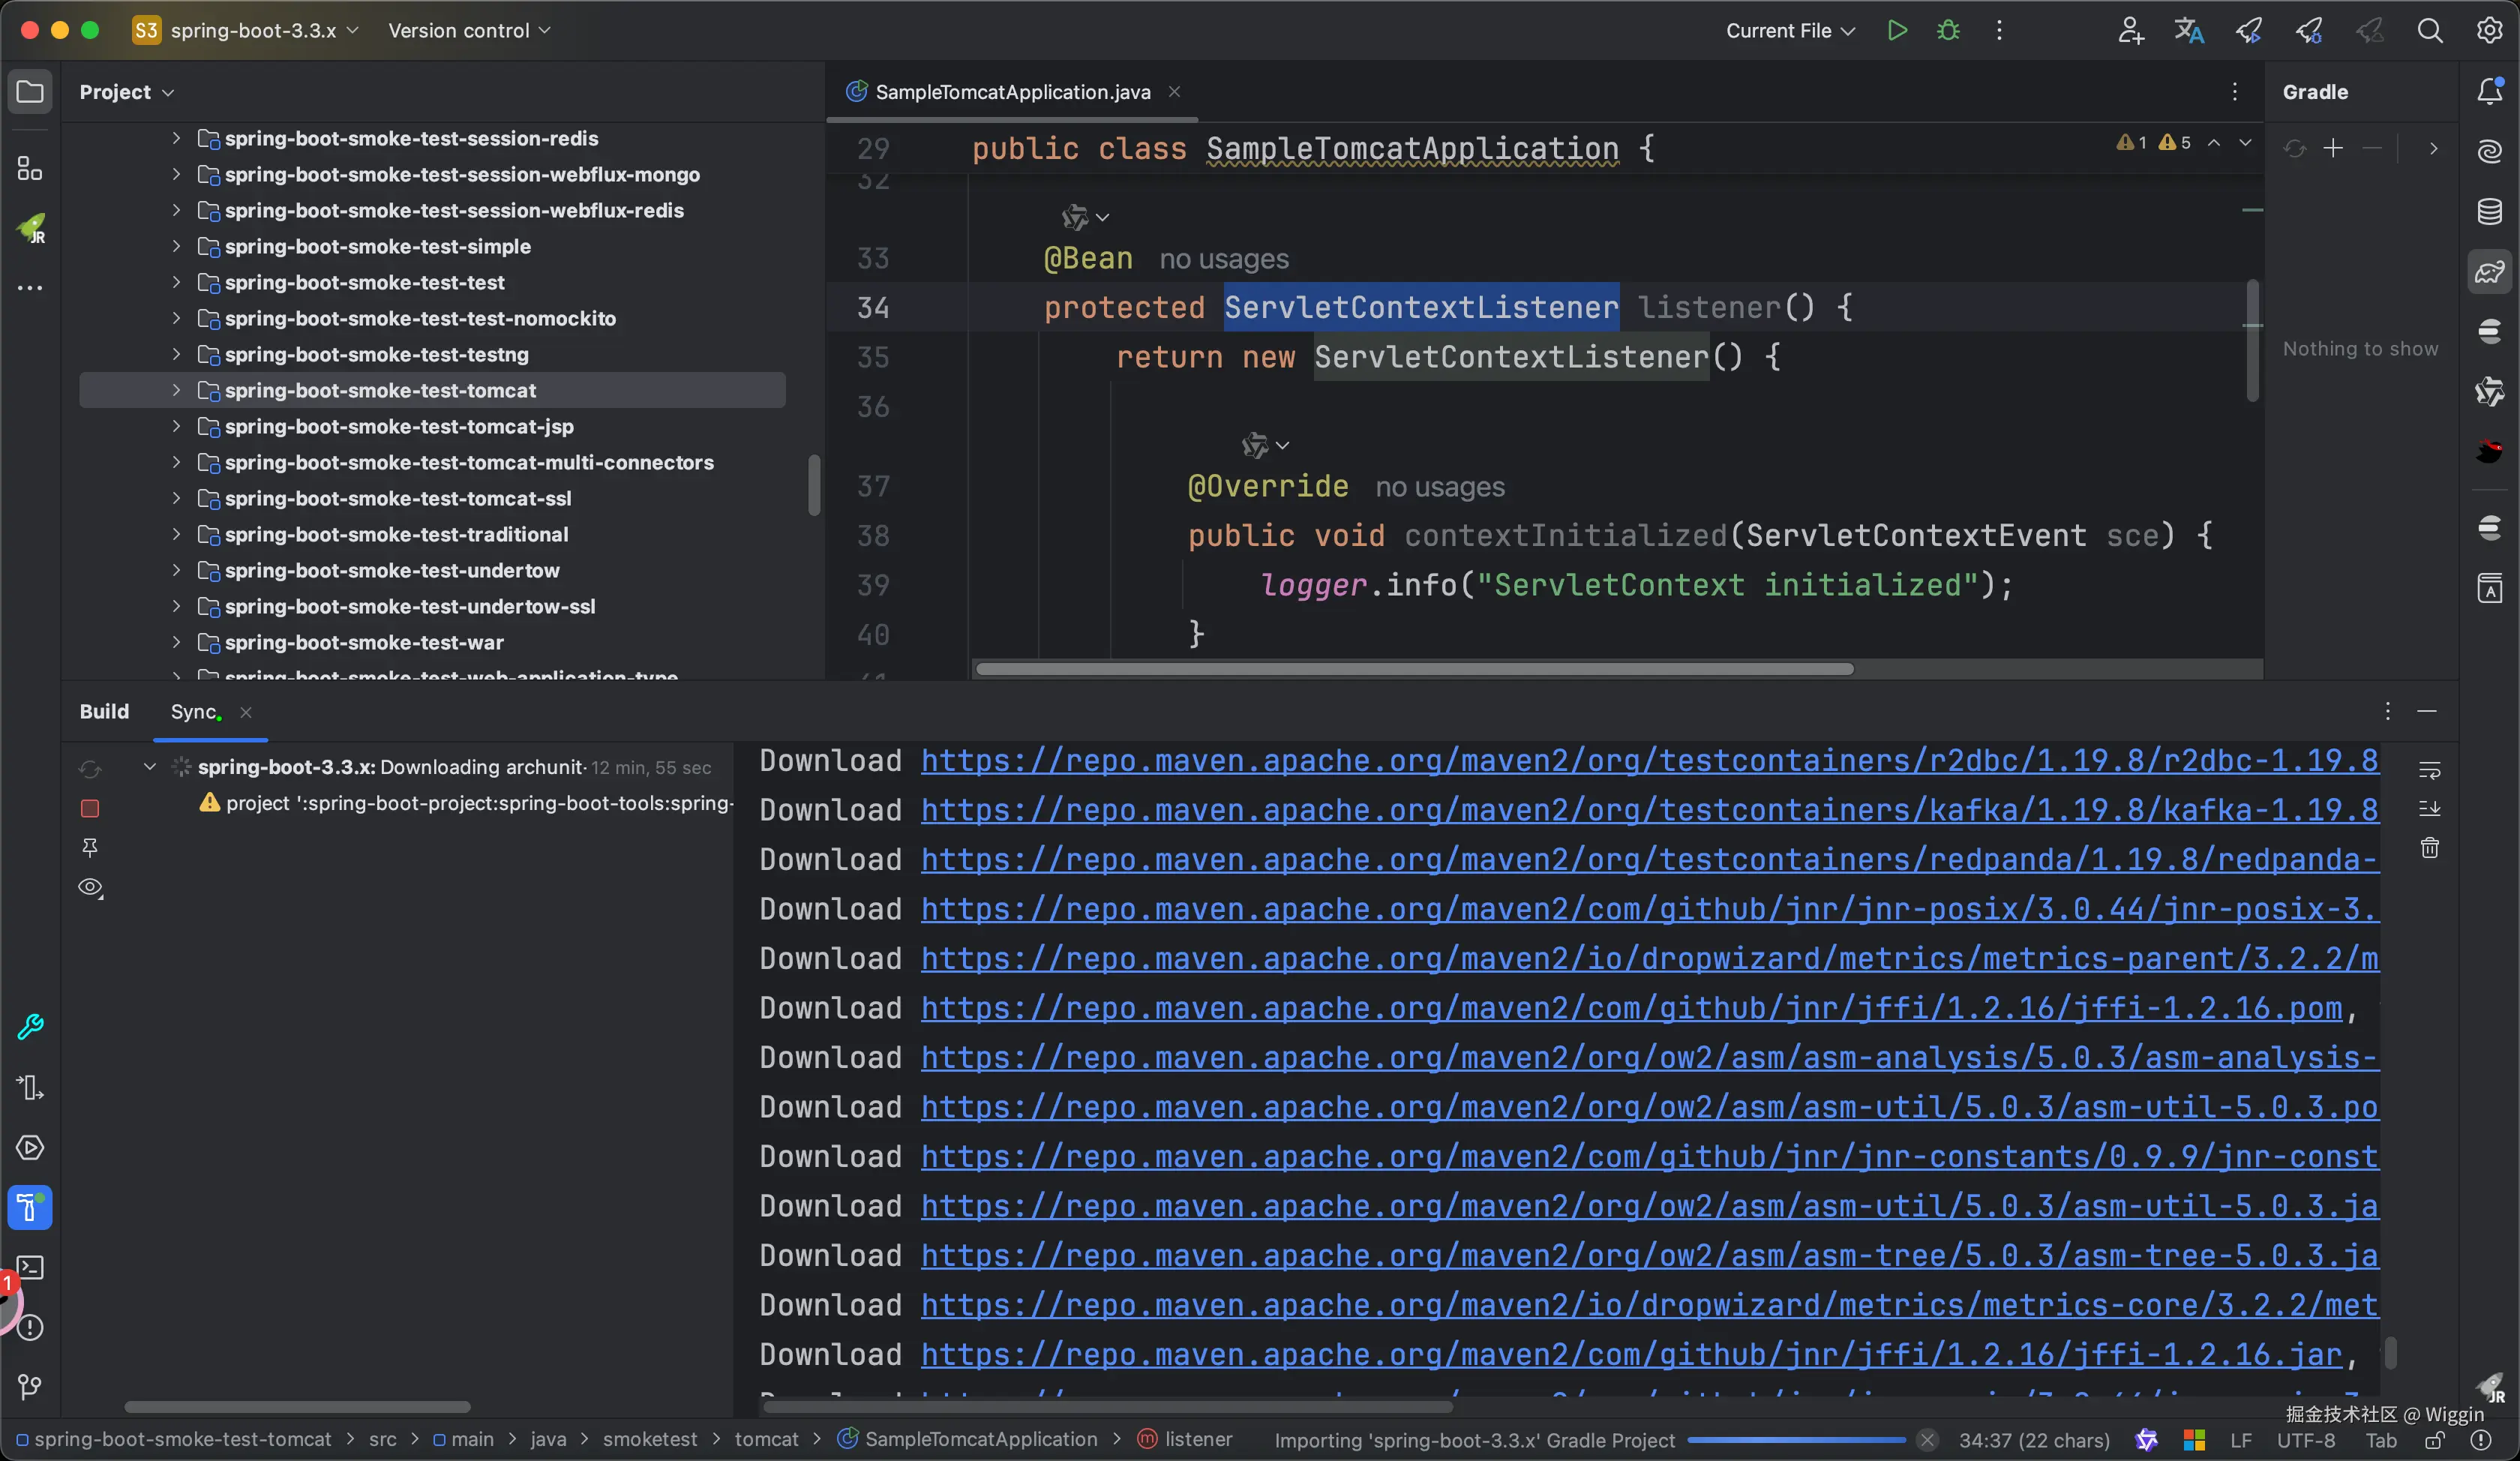Open the Notifications bell icon
Image resolution: width=2520 pixels, height=1461 pixels.
[2489, 91]
